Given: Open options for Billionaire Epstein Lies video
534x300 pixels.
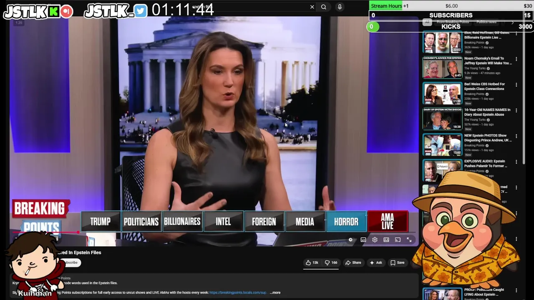Looking at the screenshot, I should (516, 33).
